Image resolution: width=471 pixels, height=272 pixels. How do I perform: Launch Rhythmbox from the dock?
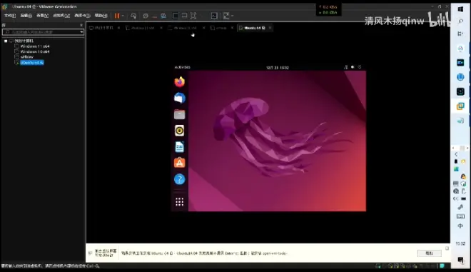tap(179, 131)
